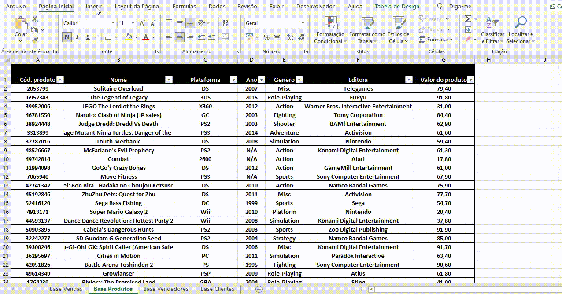The image size is (562, 294).
Task: Increase font size with large A icon
Action: [x=142, y=23]
